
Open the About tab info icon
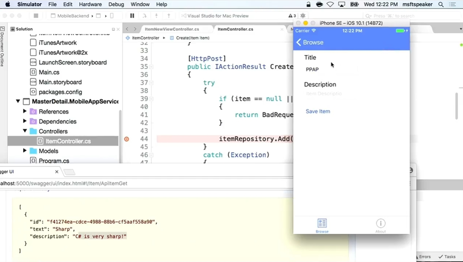381,224
